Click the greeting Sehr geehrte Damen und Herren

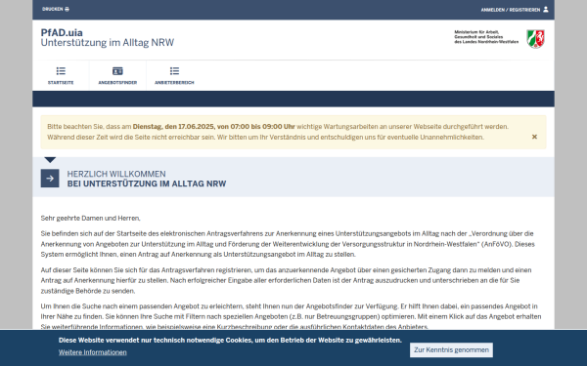click(91, 218)
